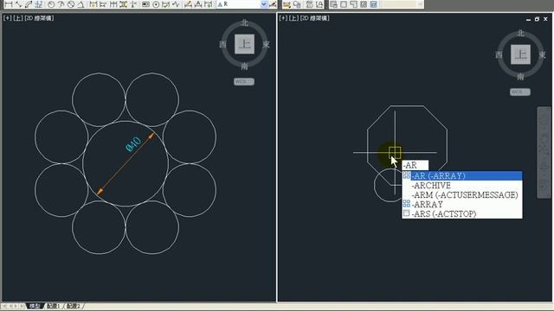Select the Clip Existing Viewport icon

[x=373, y=4]
